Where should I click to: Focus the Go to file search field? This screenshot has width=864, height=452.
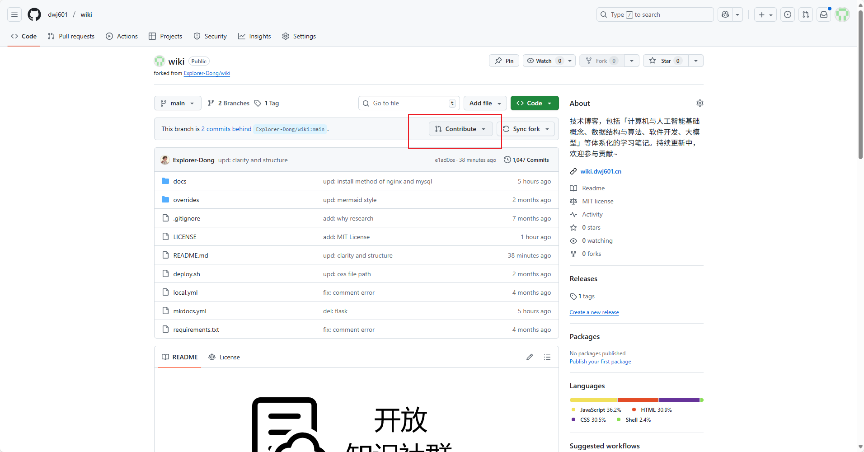409,103
